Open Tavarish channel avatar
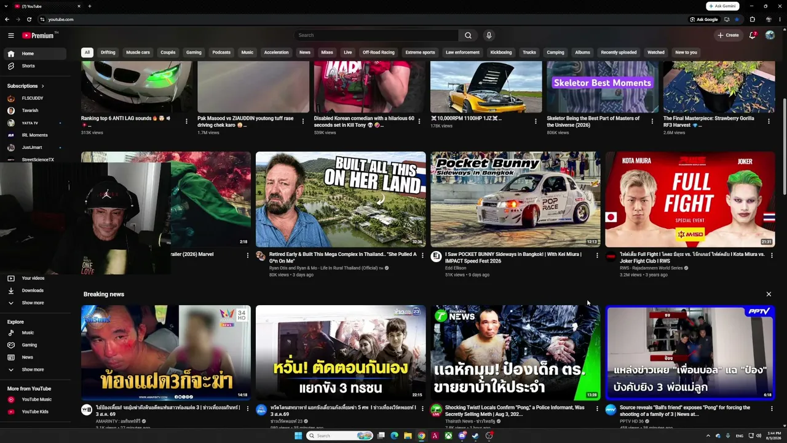 click(11, 111)
